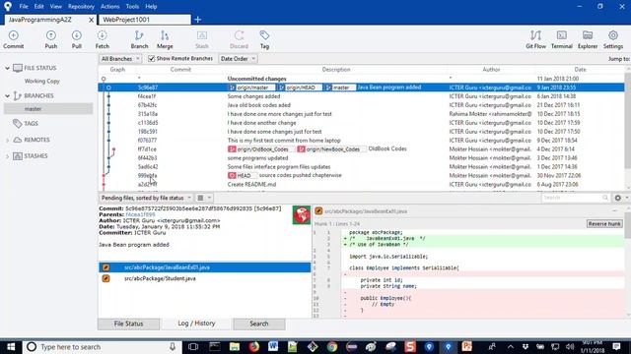Select the master branch in the sidebar
The width and height of the screenshot is (631, 354).
pos(48,109)
